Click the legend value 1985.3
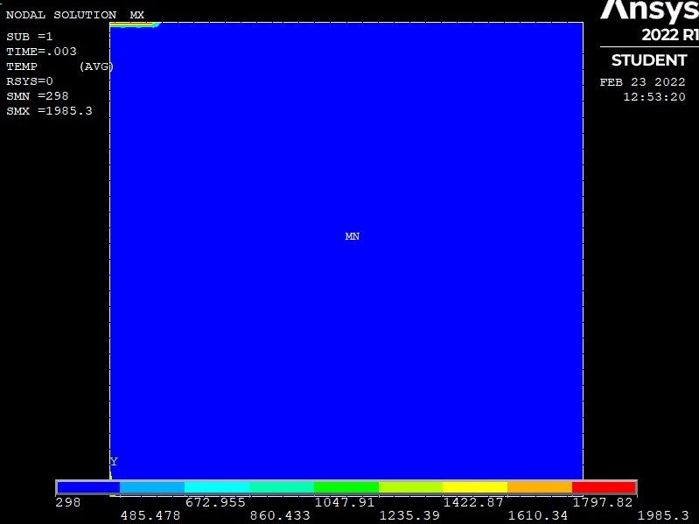 663,515
